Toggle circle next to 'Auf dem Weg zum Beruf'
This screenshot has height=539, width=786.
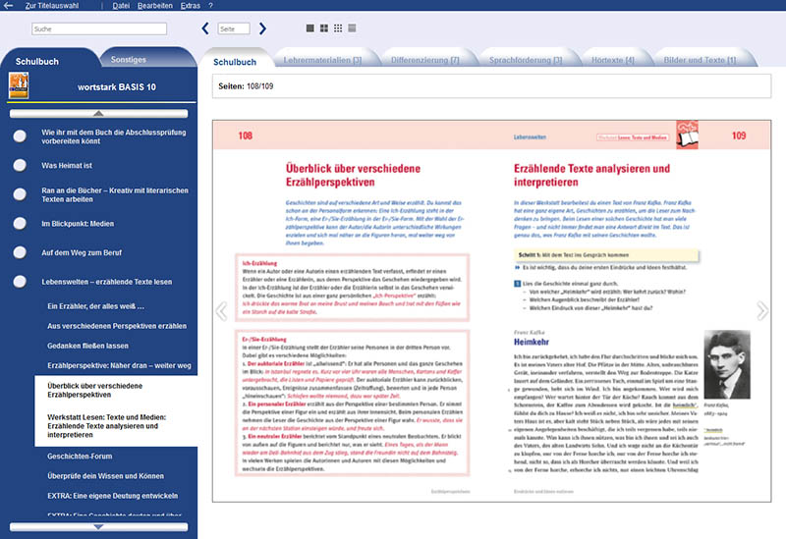[20, 252]
